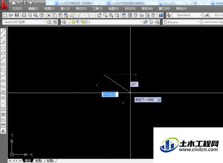Select the Construction Line tool
Image resolution: width=223 pixels, height=163 pixels.
pyautogui.click(x=3, y=37)
